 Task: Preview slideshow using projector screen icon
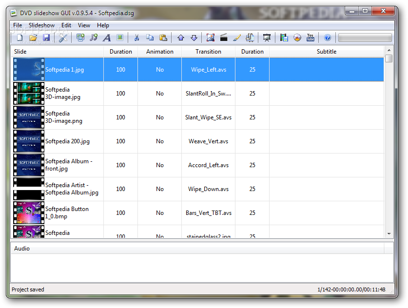point(267,38)
